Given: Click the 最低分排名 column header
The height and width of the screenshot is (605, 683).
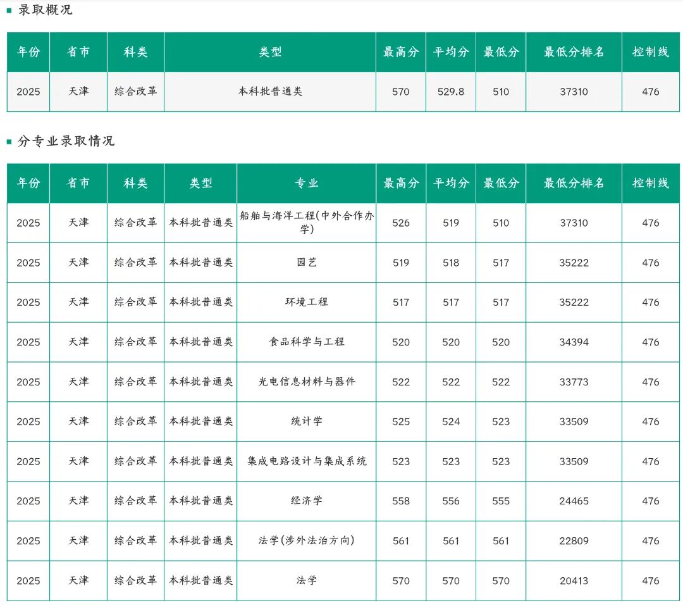Looking at the screenshot, I should pos(574,183).
